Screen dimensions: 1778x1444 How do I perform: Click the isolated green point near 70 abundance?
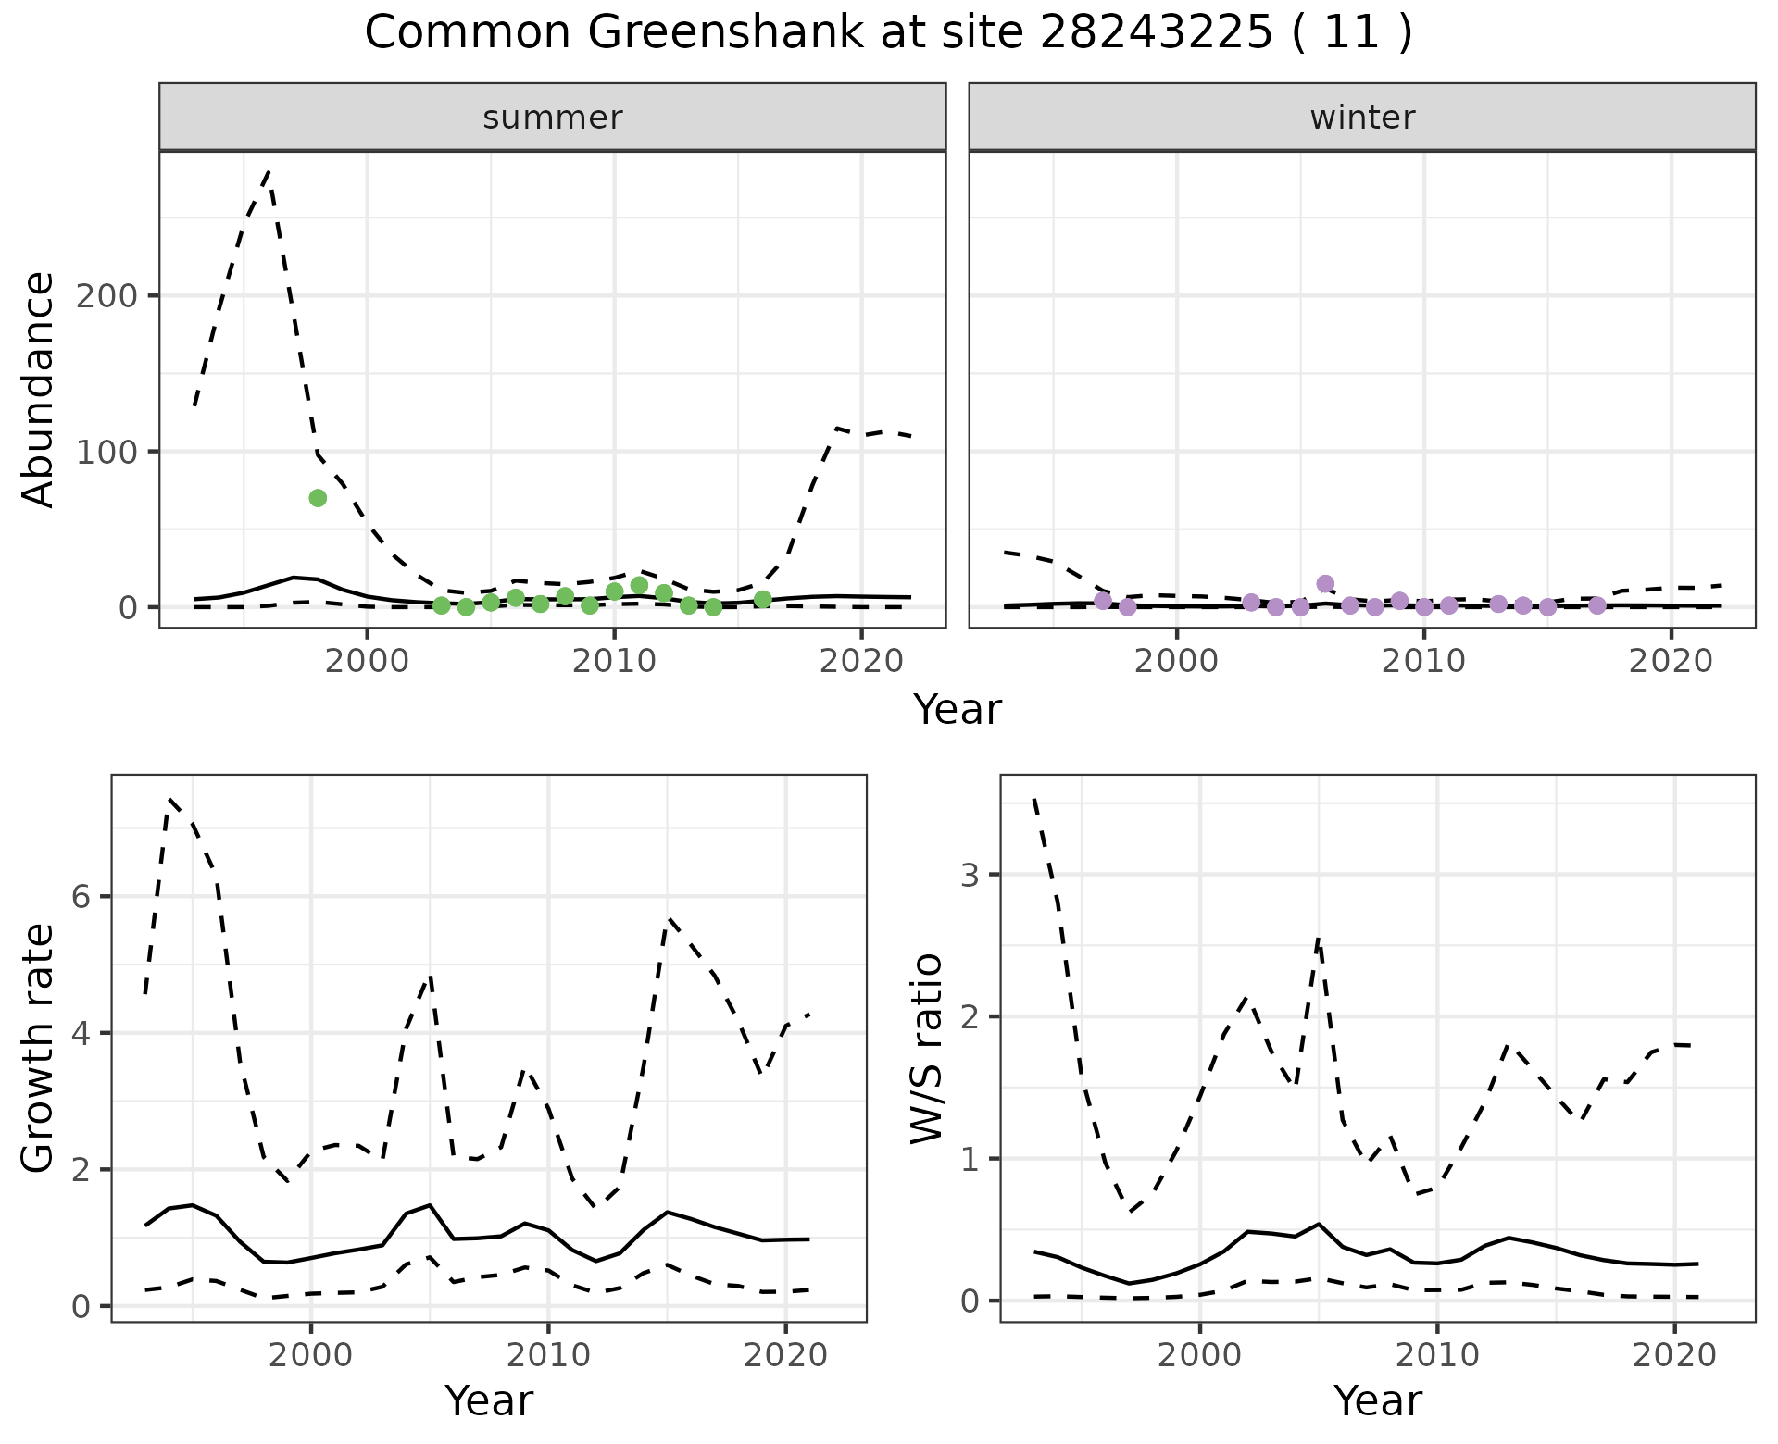point(318,498)
